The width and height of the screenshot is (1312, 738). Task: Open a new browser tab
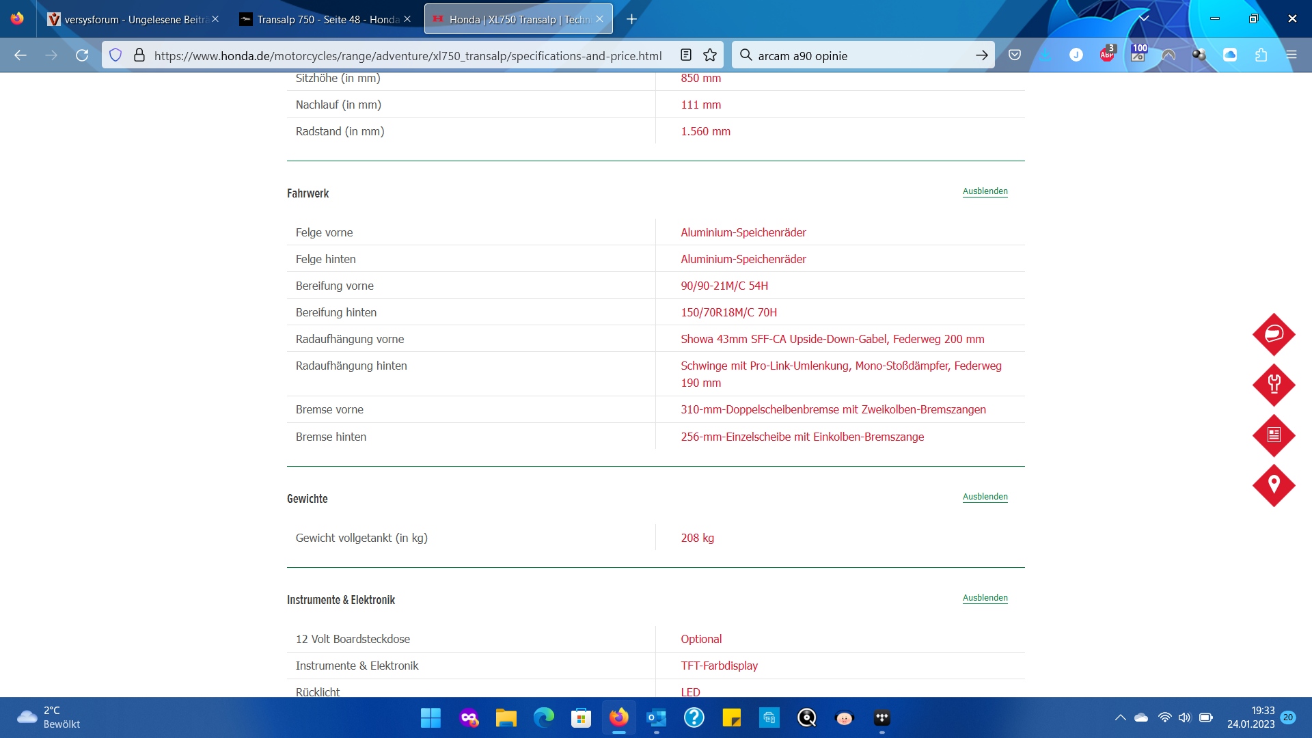point(631,19)
